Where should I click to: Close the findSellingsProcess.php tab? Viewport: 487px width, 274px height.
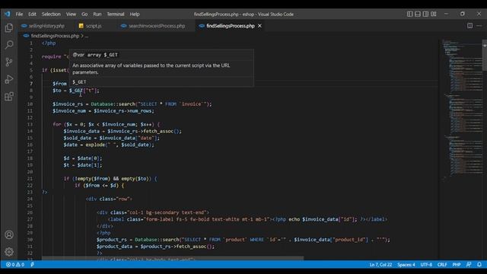[x=259, y=26]
